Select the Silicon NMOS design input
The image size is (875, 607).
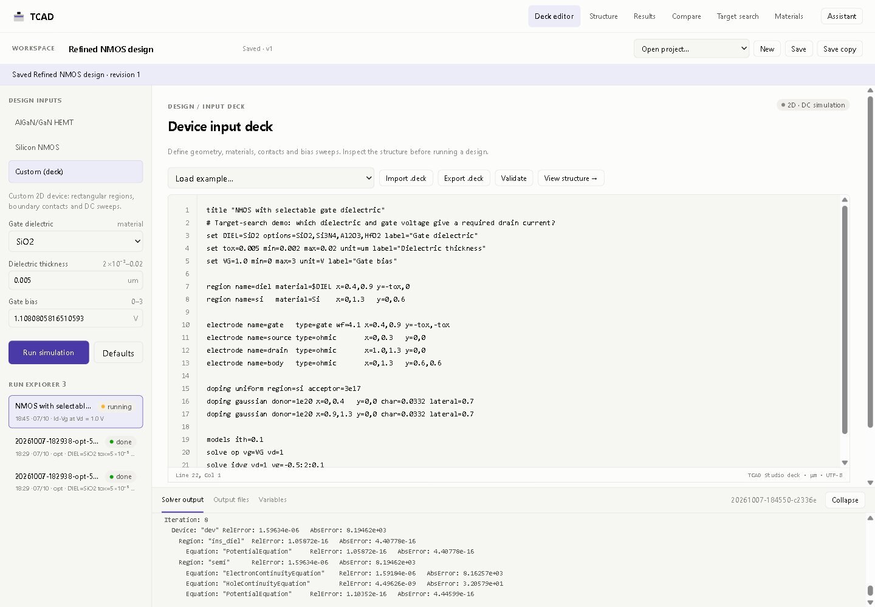pos(75,148)
